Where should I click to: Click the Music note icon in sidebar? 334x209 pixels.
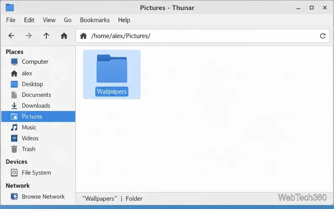14,127
